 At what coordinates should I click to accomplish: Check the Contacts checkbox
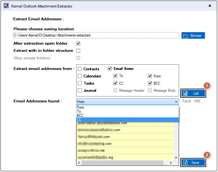80,69
